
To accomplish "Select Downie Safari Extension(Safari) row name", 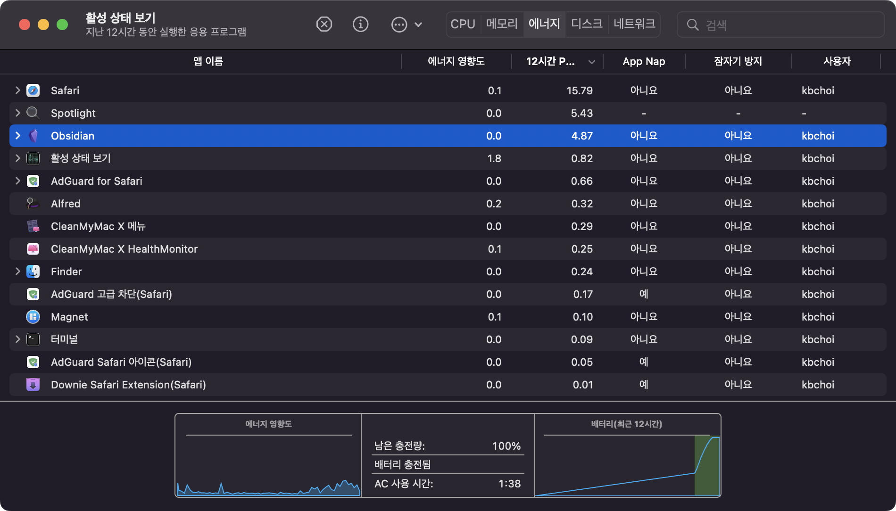I will (x=128, y=385).
